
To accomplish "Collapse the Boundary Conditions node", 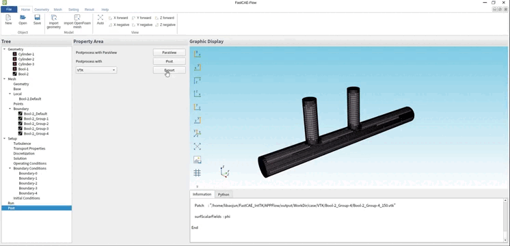I will coord(10,168).
